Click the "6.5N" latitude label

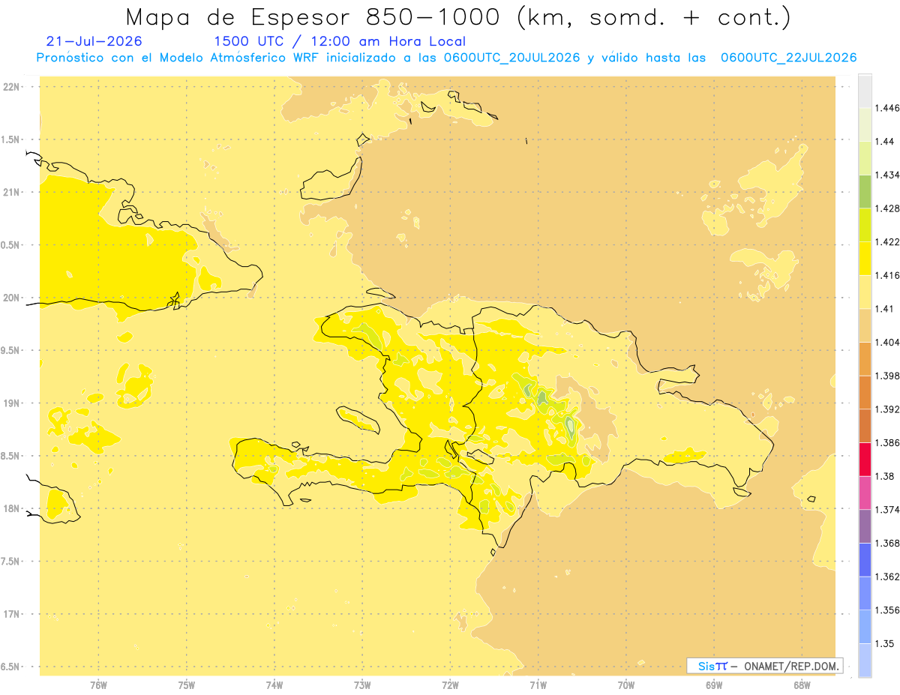pos(10,667)
